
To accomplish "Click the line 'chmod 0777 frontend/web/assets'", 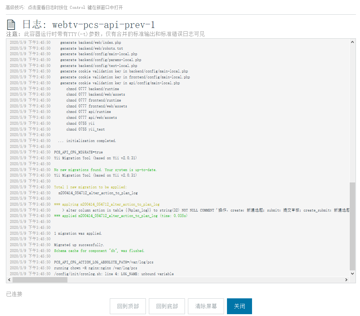I will click(97, 106).
